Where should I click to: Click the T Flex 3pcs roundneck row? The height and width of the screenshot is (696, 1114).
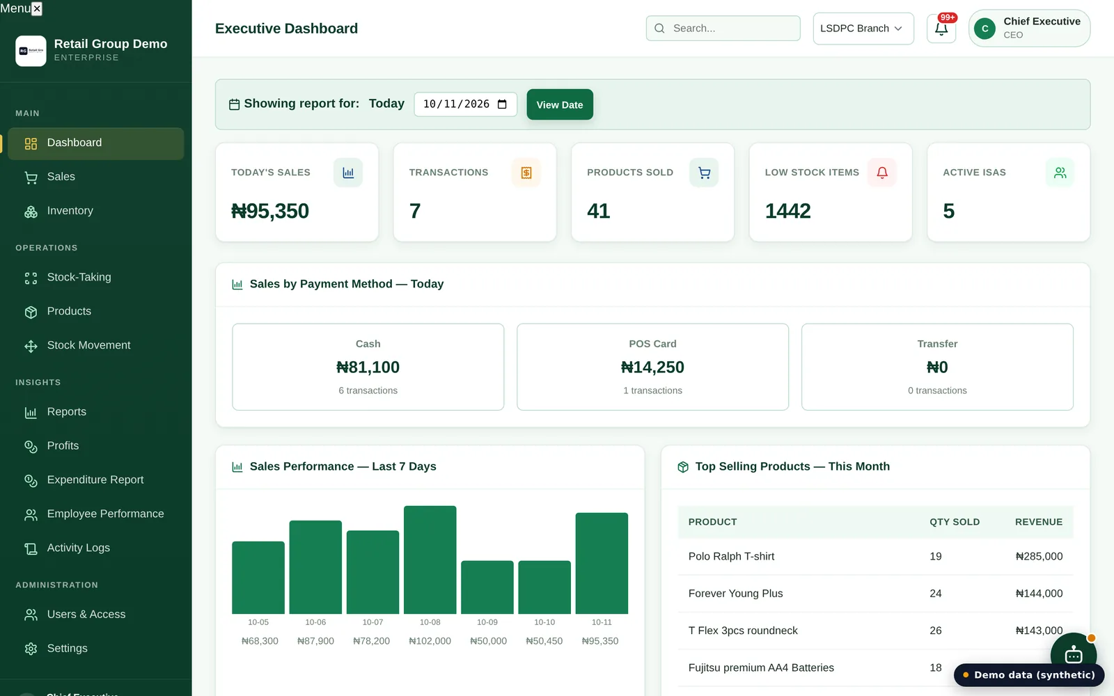coord(875,631)
